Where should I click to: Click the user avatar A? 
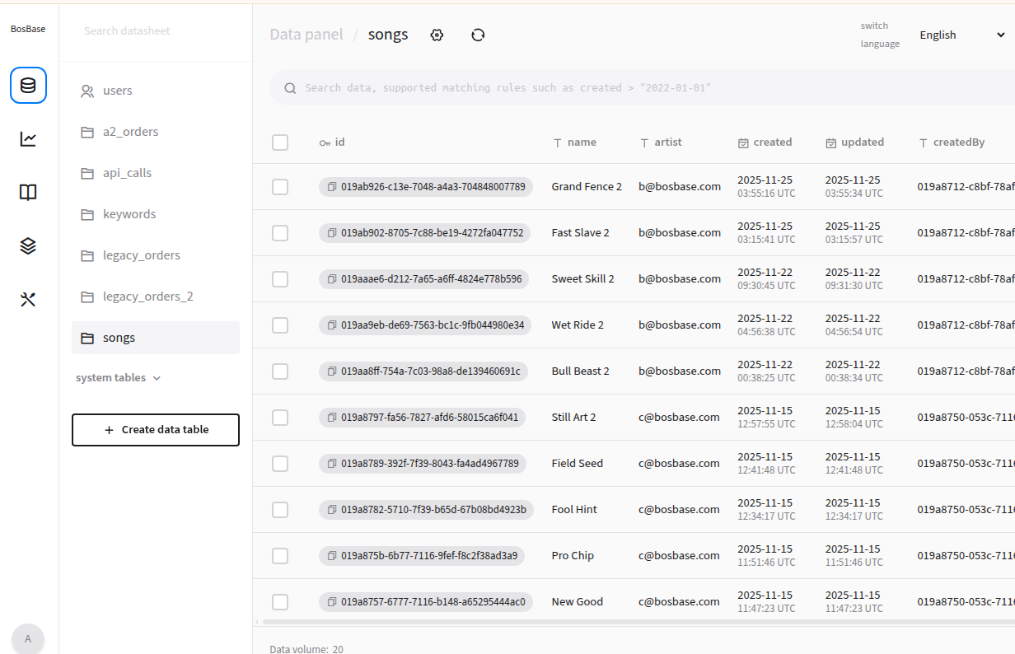click(28, 639)
